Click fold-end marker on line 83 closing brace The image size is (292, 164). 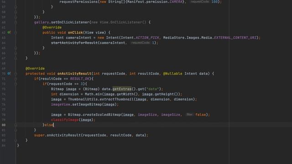[16, 140]
